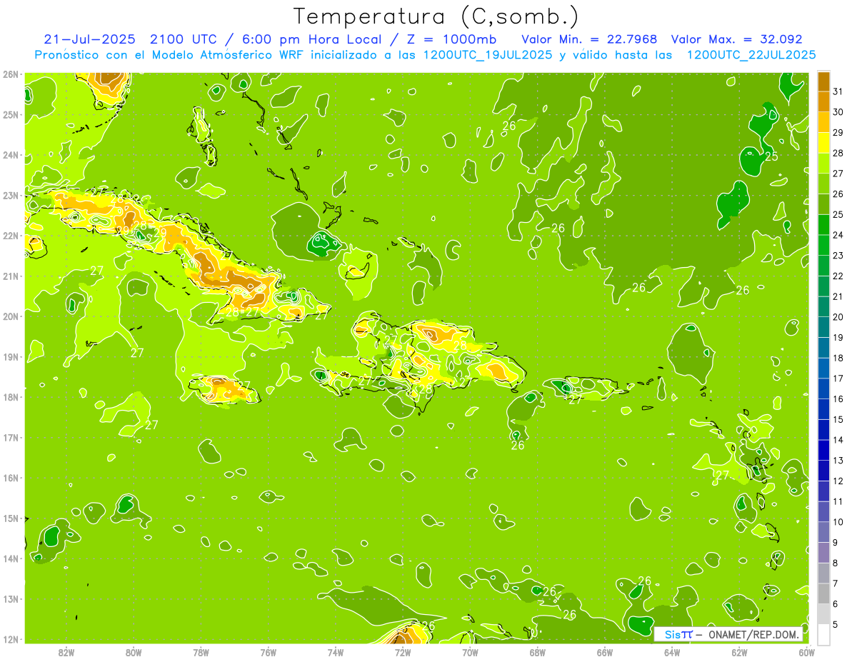Click the colorbar scale value '31'
The width and height of the screenshot is (857, 662).
pos(838,91)
